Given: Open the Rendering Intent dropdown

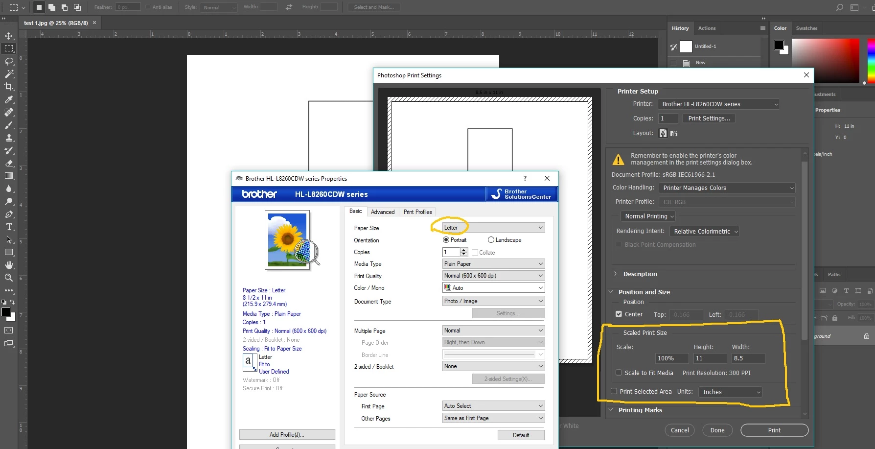Looking at the screenshot, I should [x=704, y=232].
